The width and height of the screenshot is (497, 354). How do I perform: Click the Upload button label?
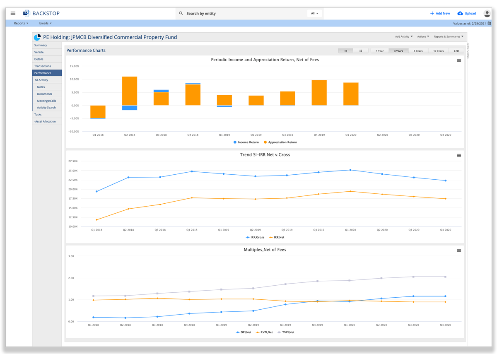tap(470, 13)
